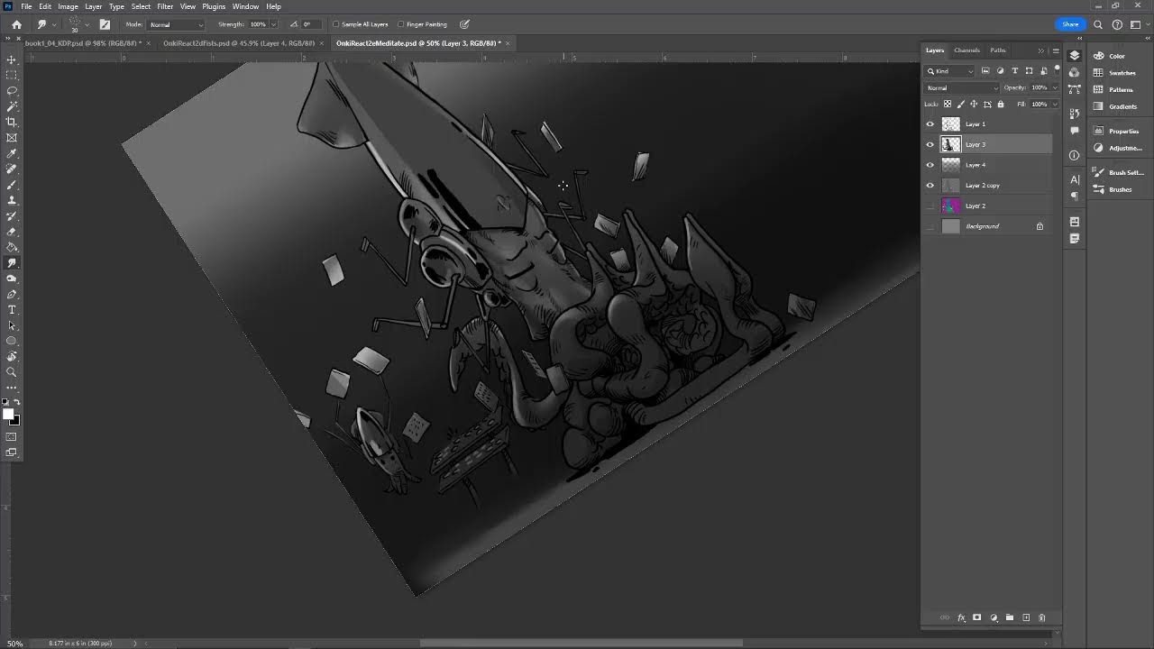This screenshot has width=1154, height=649.
Task: Select the Path Selection tool
Action: [12, 325]
